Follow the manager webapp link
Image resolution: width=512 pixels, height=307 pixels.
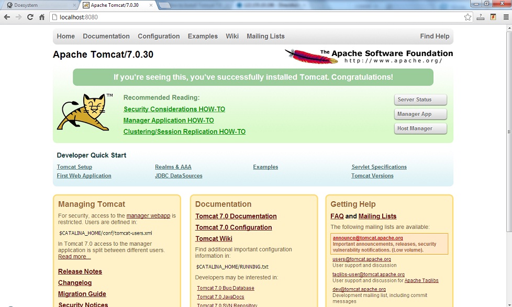click(148, 215)
